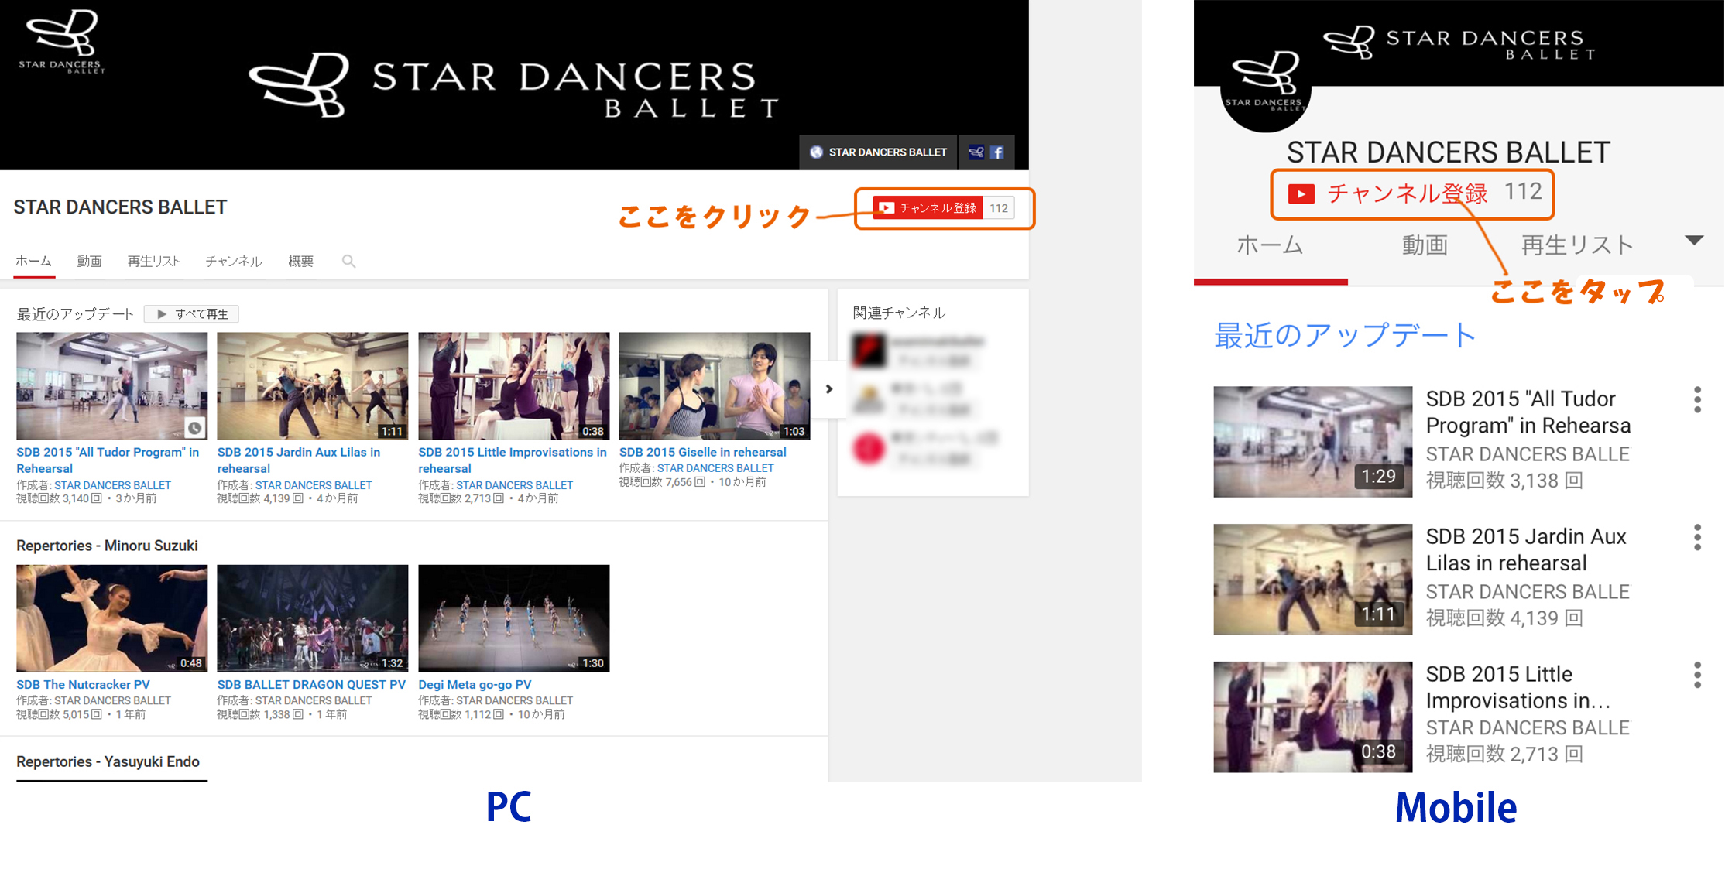This screenshot has width=1725, height=876.
Task: Switch to the 動画 tab on PC
Action: pyautogui.click(x=89, y=262)
